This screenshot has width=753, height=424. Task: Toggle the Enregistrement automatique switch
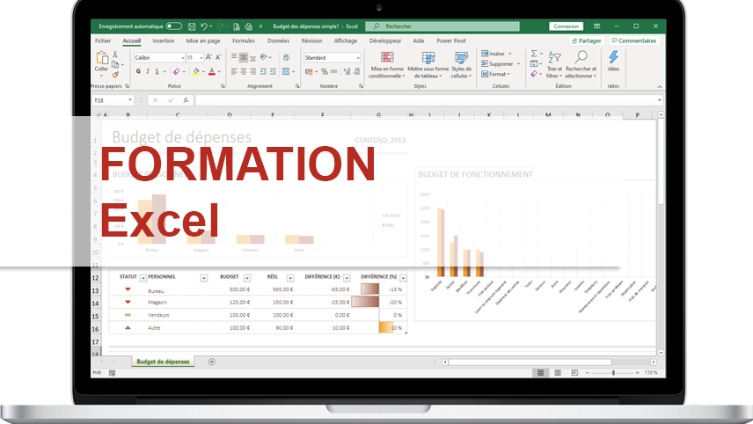pos(173,26)
